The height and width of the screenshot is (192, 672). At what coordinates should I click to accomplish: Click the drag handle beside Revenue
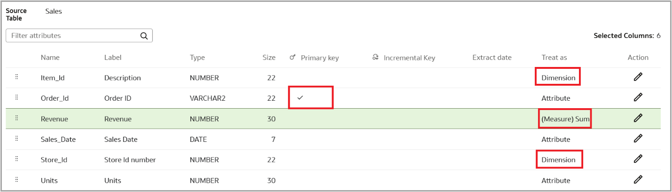click(x=17, y=118)
